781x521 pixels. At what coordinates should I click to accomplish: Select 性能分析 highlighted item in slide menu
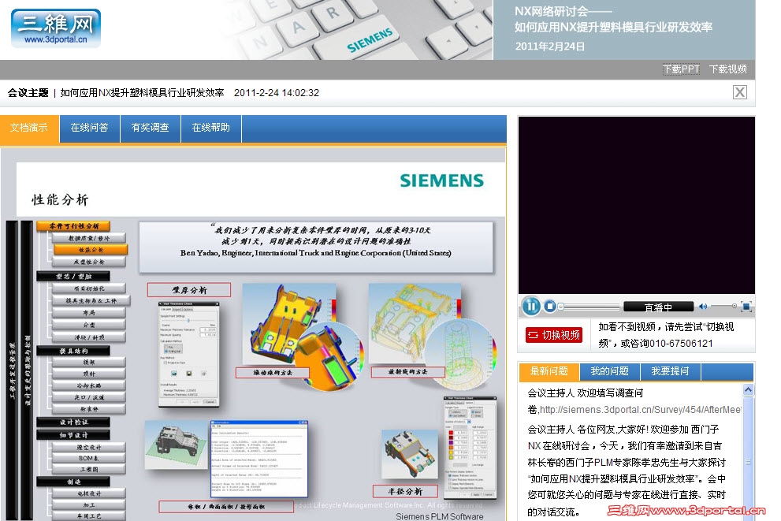(91, 250)
